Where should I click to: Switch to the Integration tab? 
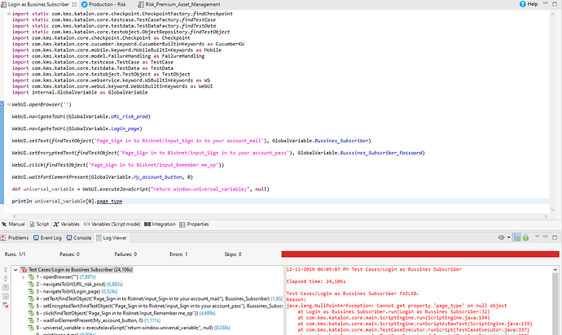pos(160,224)
